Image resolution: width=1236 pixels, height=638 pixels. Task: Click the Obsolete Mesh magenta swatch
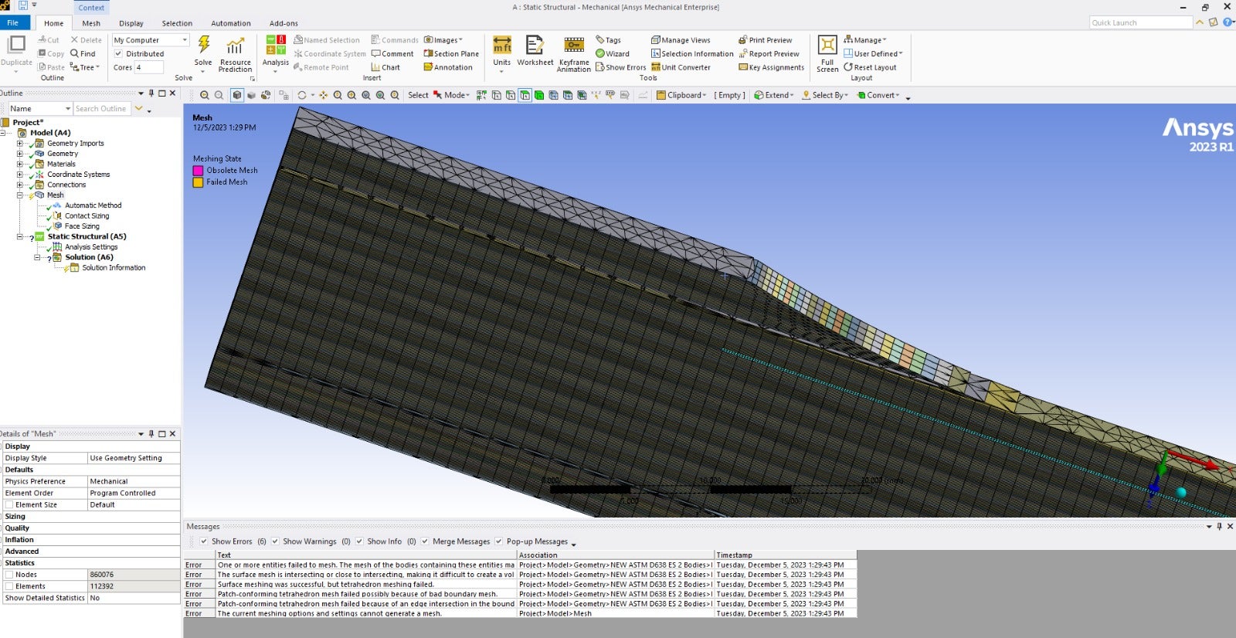(x=198, y=171)
